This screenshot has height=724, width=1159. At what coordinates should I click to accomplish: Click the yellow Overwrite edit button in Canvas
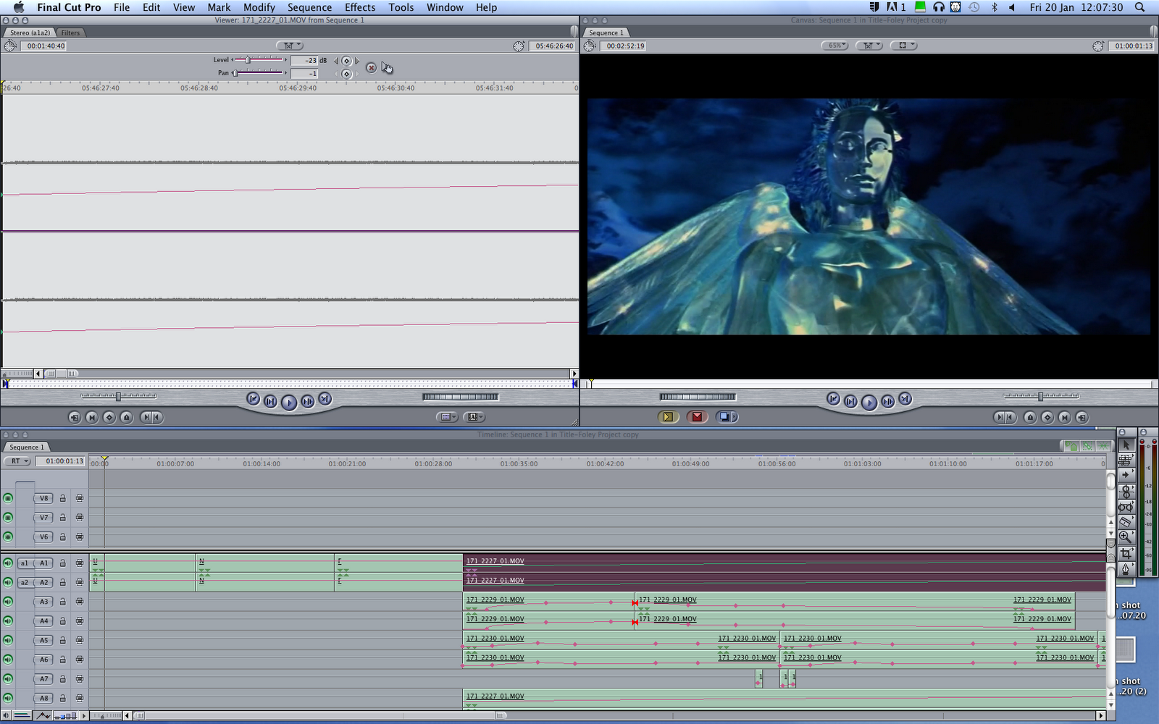[x=668, y=417]
